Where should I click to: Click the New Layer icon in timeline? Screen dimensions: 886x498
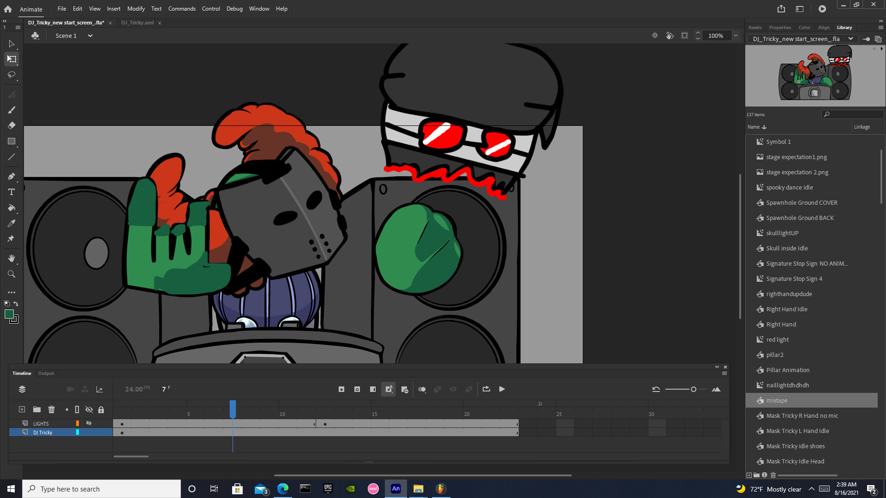(22, 409)
